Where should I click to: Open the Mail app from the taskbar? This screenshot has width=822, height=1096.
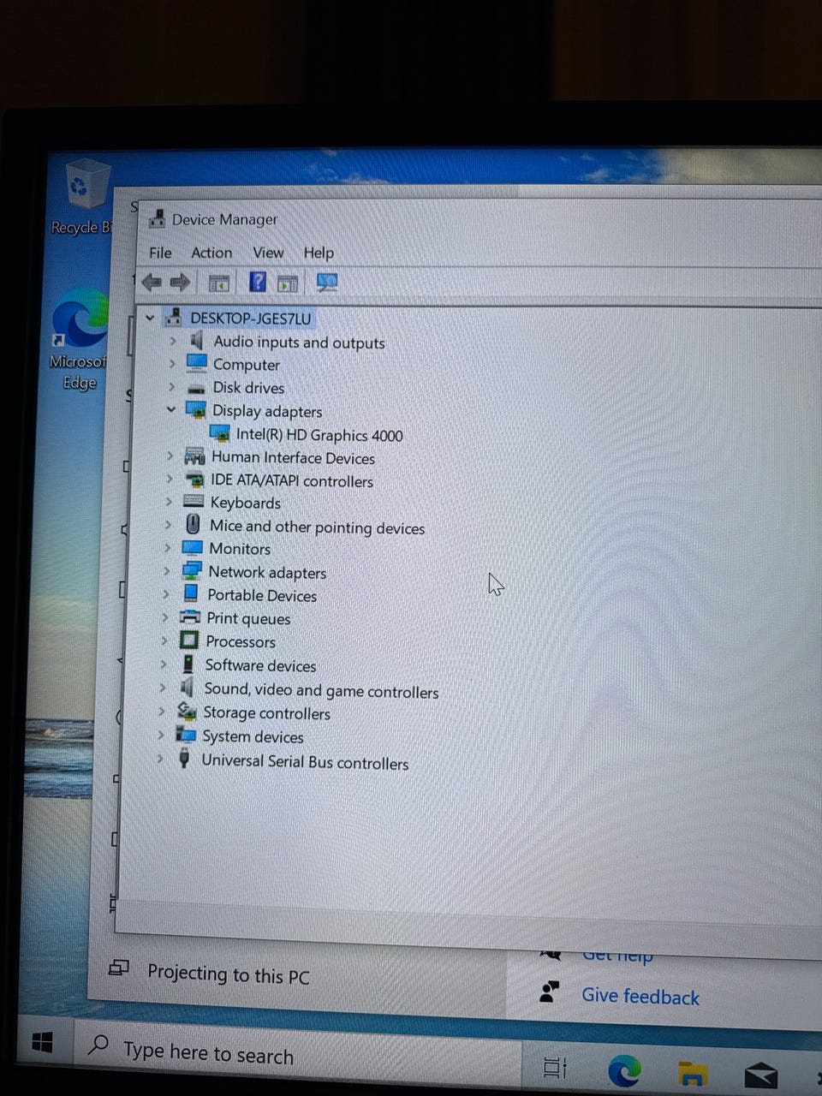pyautogui.click(x=760, y=1075)
